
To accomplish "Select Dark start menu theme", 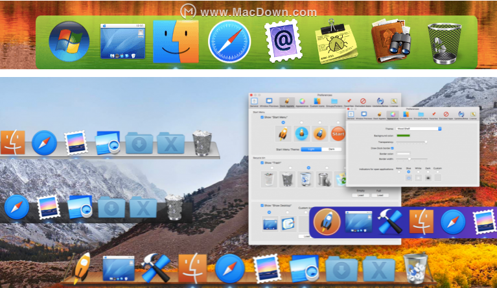I will (332, 149).
